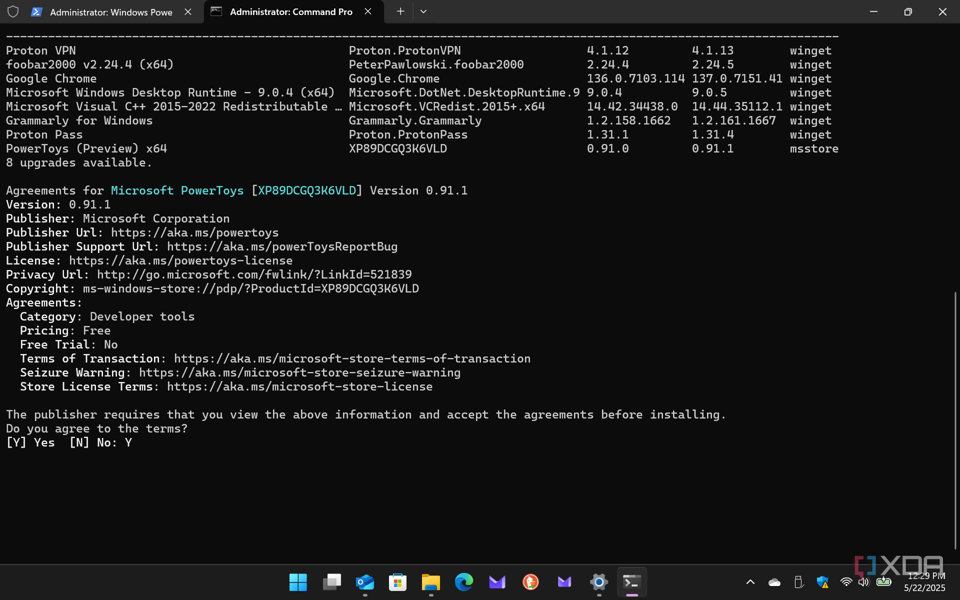
Task: Close the Command Prompt tab
Action: tap(368, 11)
